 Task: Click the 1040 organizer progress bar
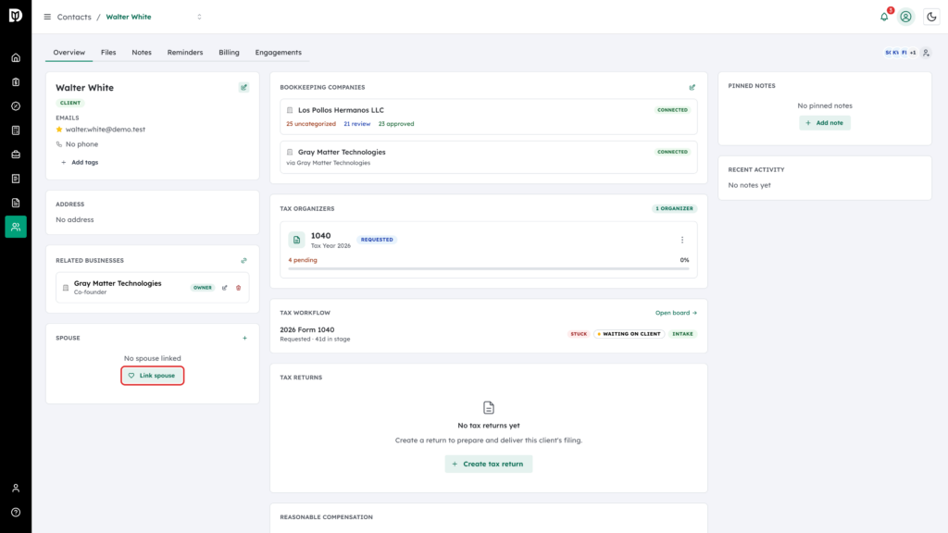[489, 268]
